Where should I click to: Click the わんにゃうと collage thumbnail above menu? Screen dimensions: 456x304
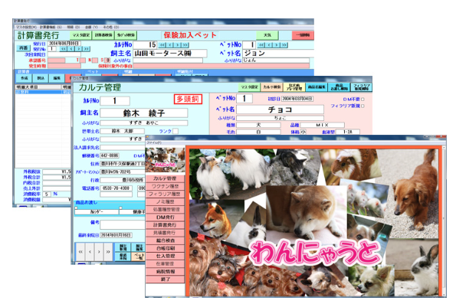(x=165, y=160)
